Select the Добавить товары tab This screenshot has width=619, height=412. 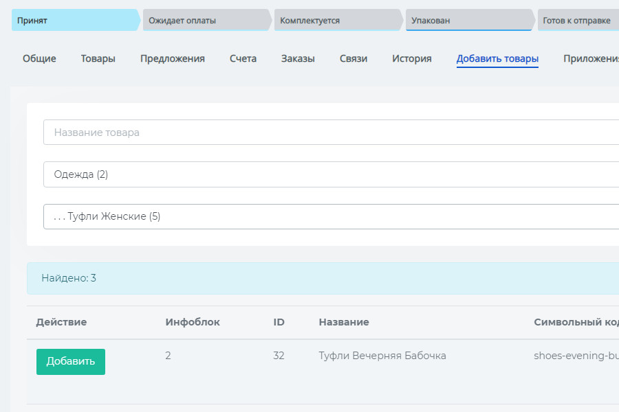[497, 58]
